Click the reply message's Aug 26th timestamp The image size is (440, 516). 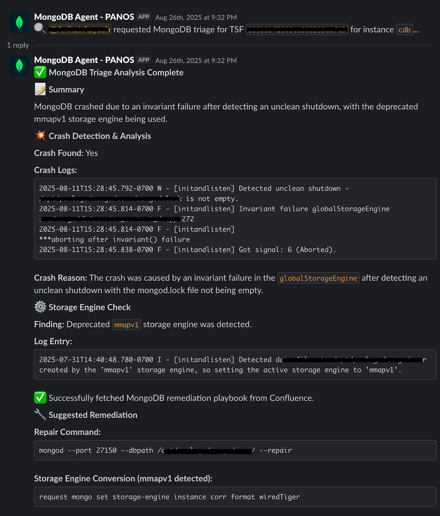[195, 60]
